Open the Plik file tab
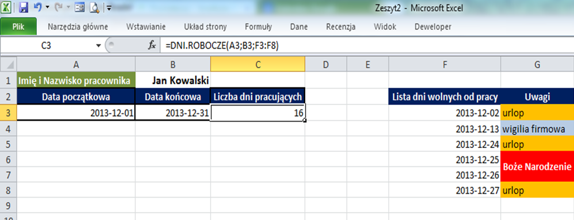Image resolution: width=574 pixels, height=220 pixels. (18, 27)
